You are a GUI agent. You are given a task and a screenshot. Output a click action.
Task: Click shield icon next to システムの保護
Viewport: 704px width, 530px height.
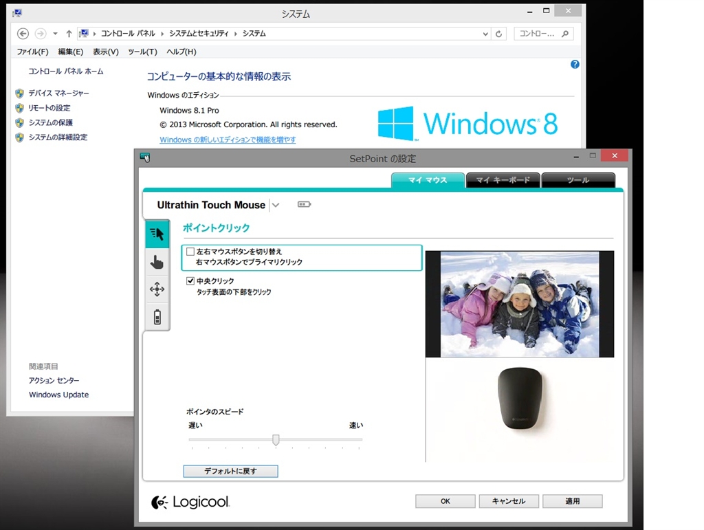pyautogui.click(x=19, y=122)
